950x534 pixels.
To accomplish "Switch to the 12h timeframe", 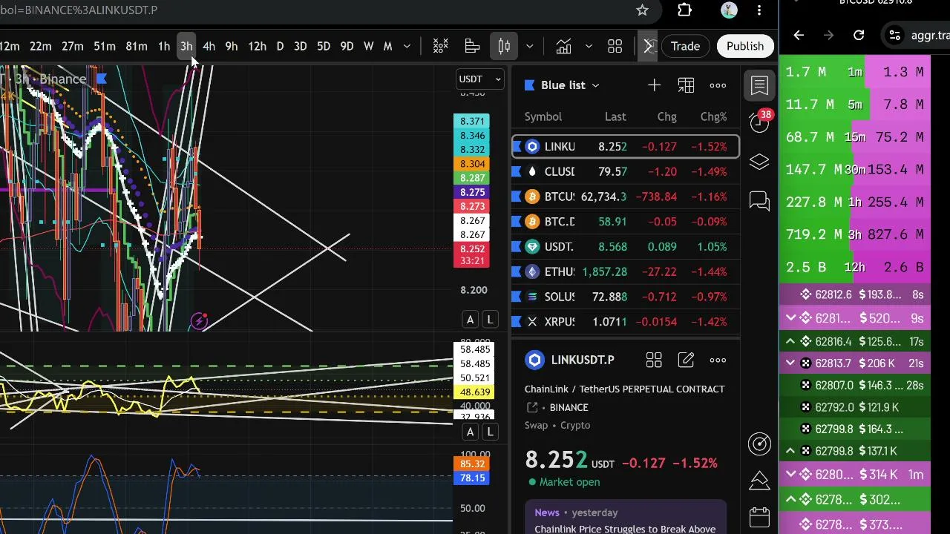I will [257, 47].
